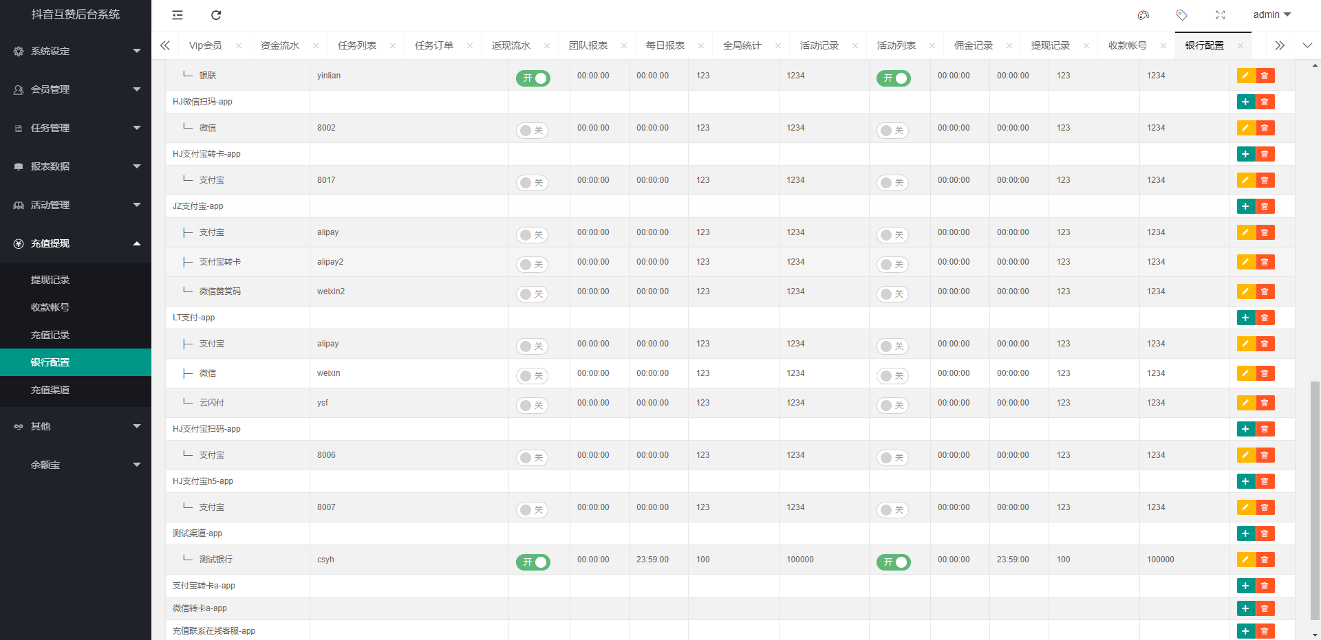Expand the 其他 sidebar menu
Image resolution: width=1321 pixels, height=640 pixels.
point(76,426)
